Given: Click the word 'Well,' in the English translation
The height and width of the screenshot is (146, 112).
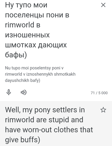Looking at the screenshot, I should point(13,110).
